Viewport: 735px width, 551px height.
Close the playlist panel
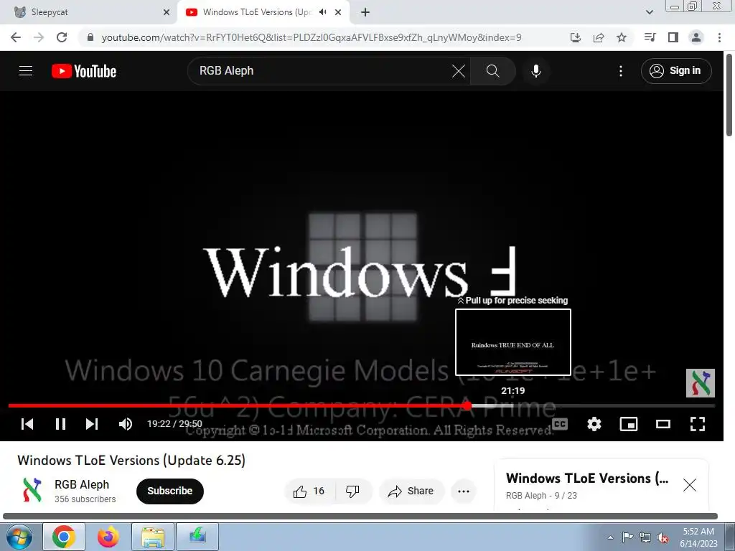click(x=690, y=484)
